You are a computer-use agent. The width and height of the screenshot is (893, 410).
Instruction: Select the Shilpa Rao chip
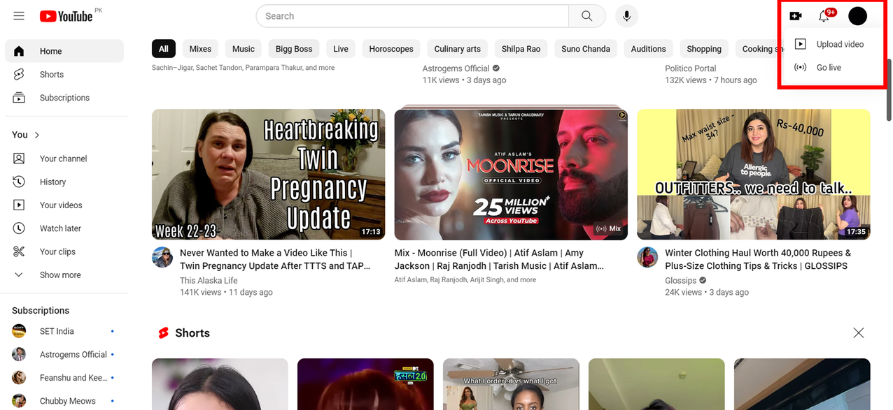521,49
